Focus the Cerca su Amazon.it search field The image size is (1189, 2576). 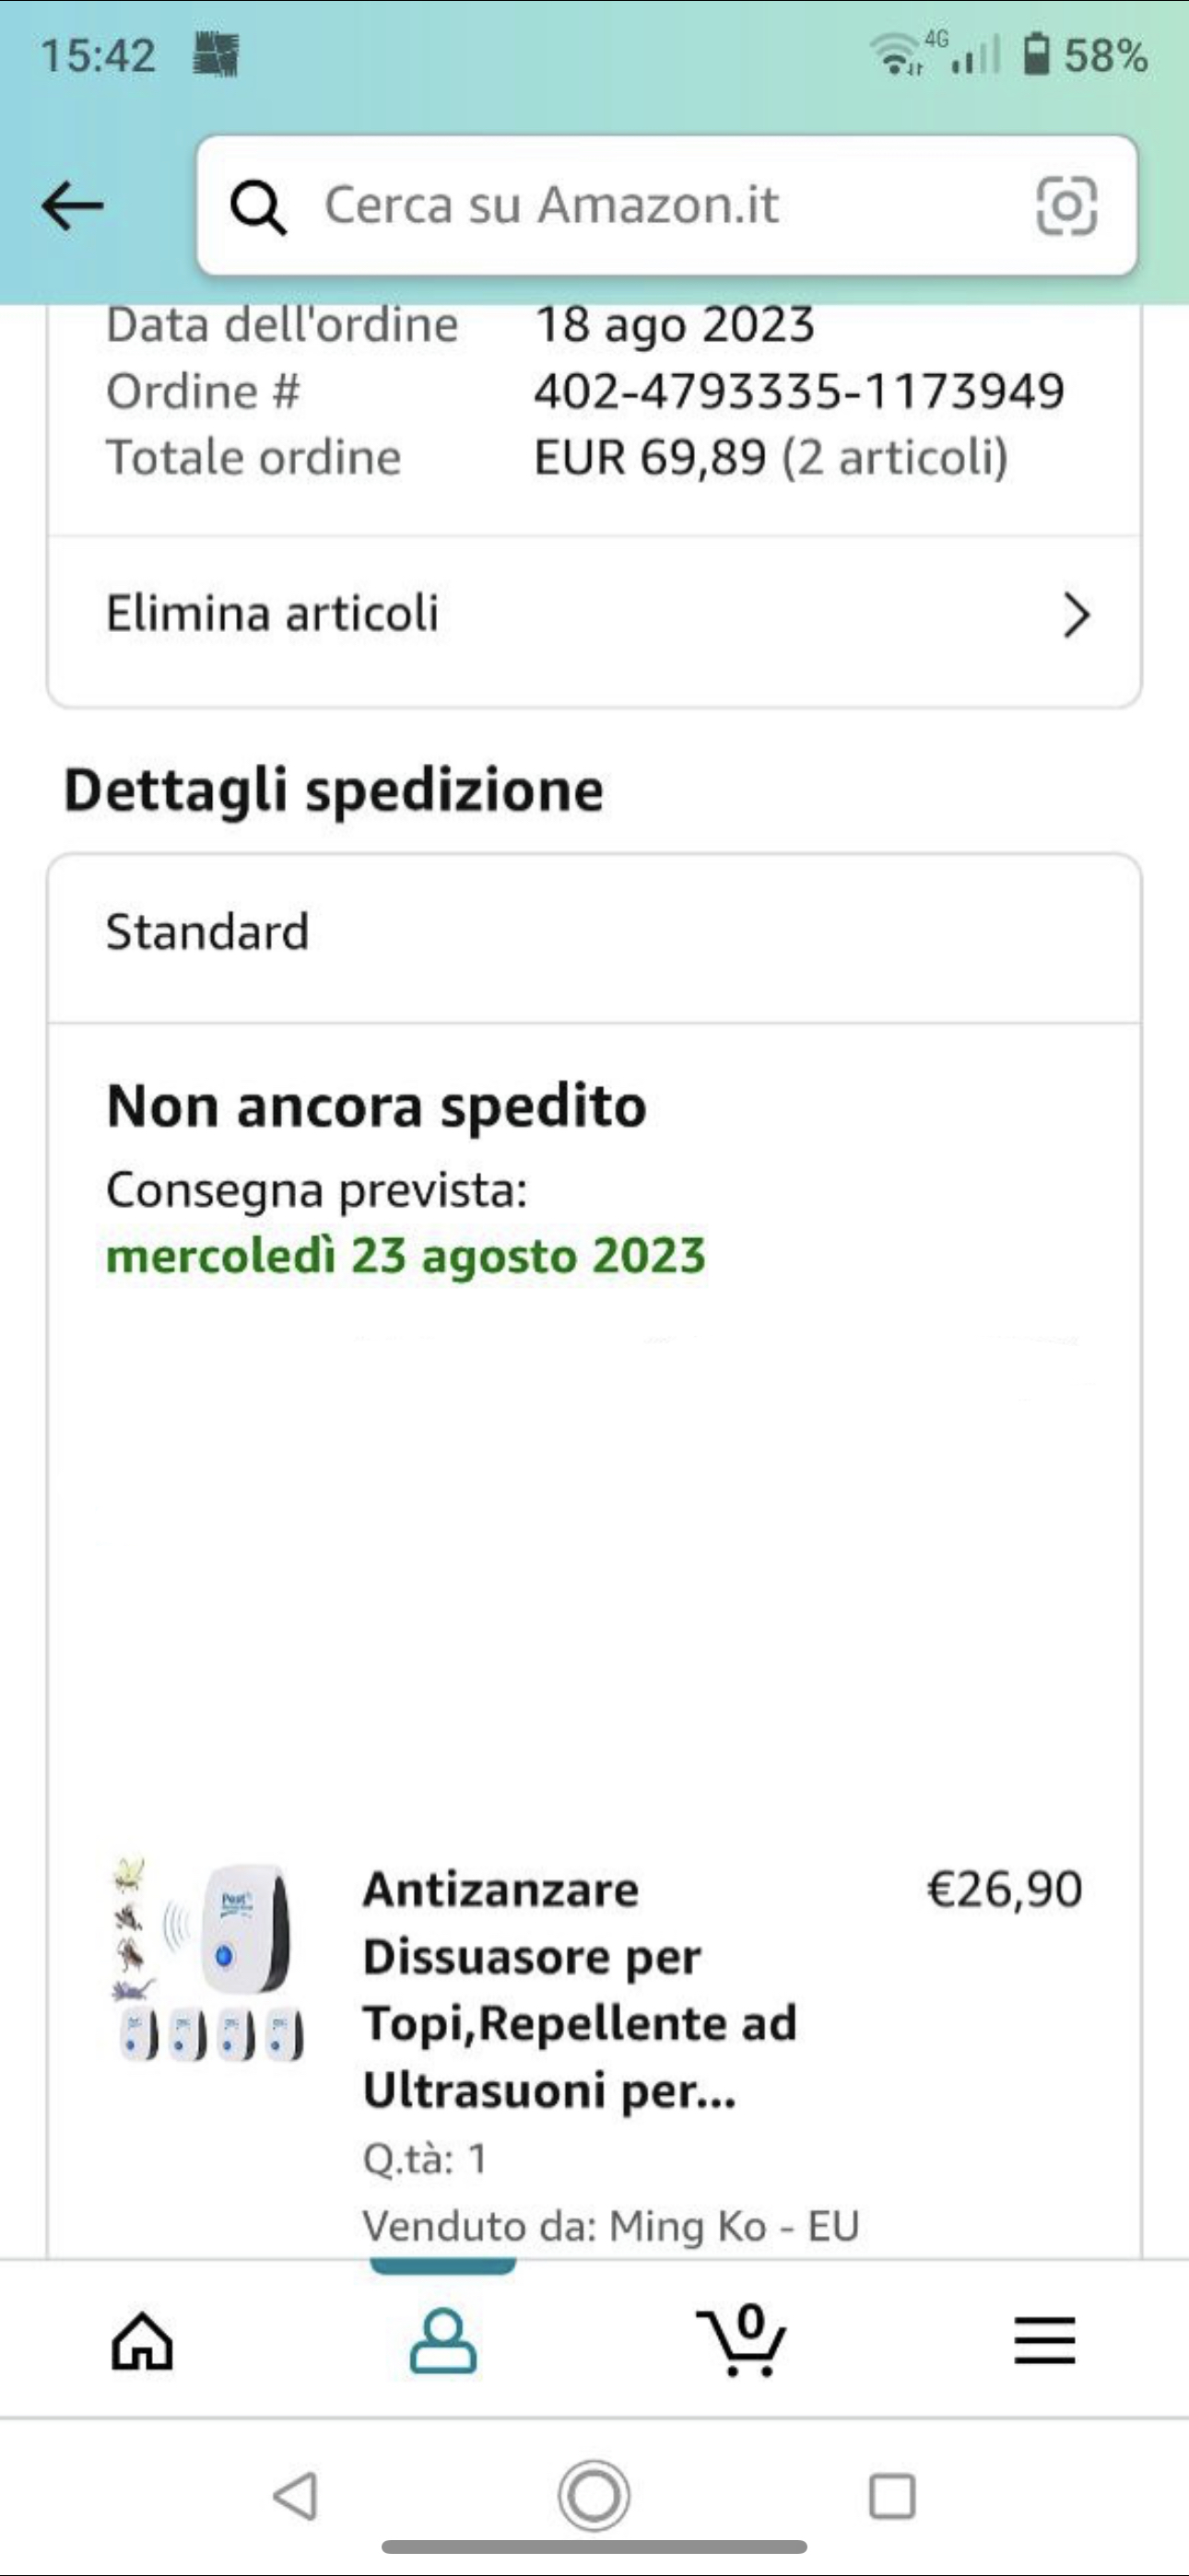tap(666, 205)
